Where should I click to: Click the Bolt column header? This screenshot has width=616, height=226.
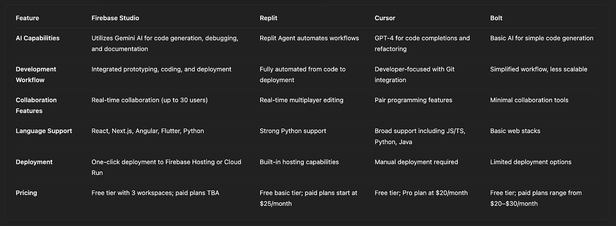click(496, 18)
